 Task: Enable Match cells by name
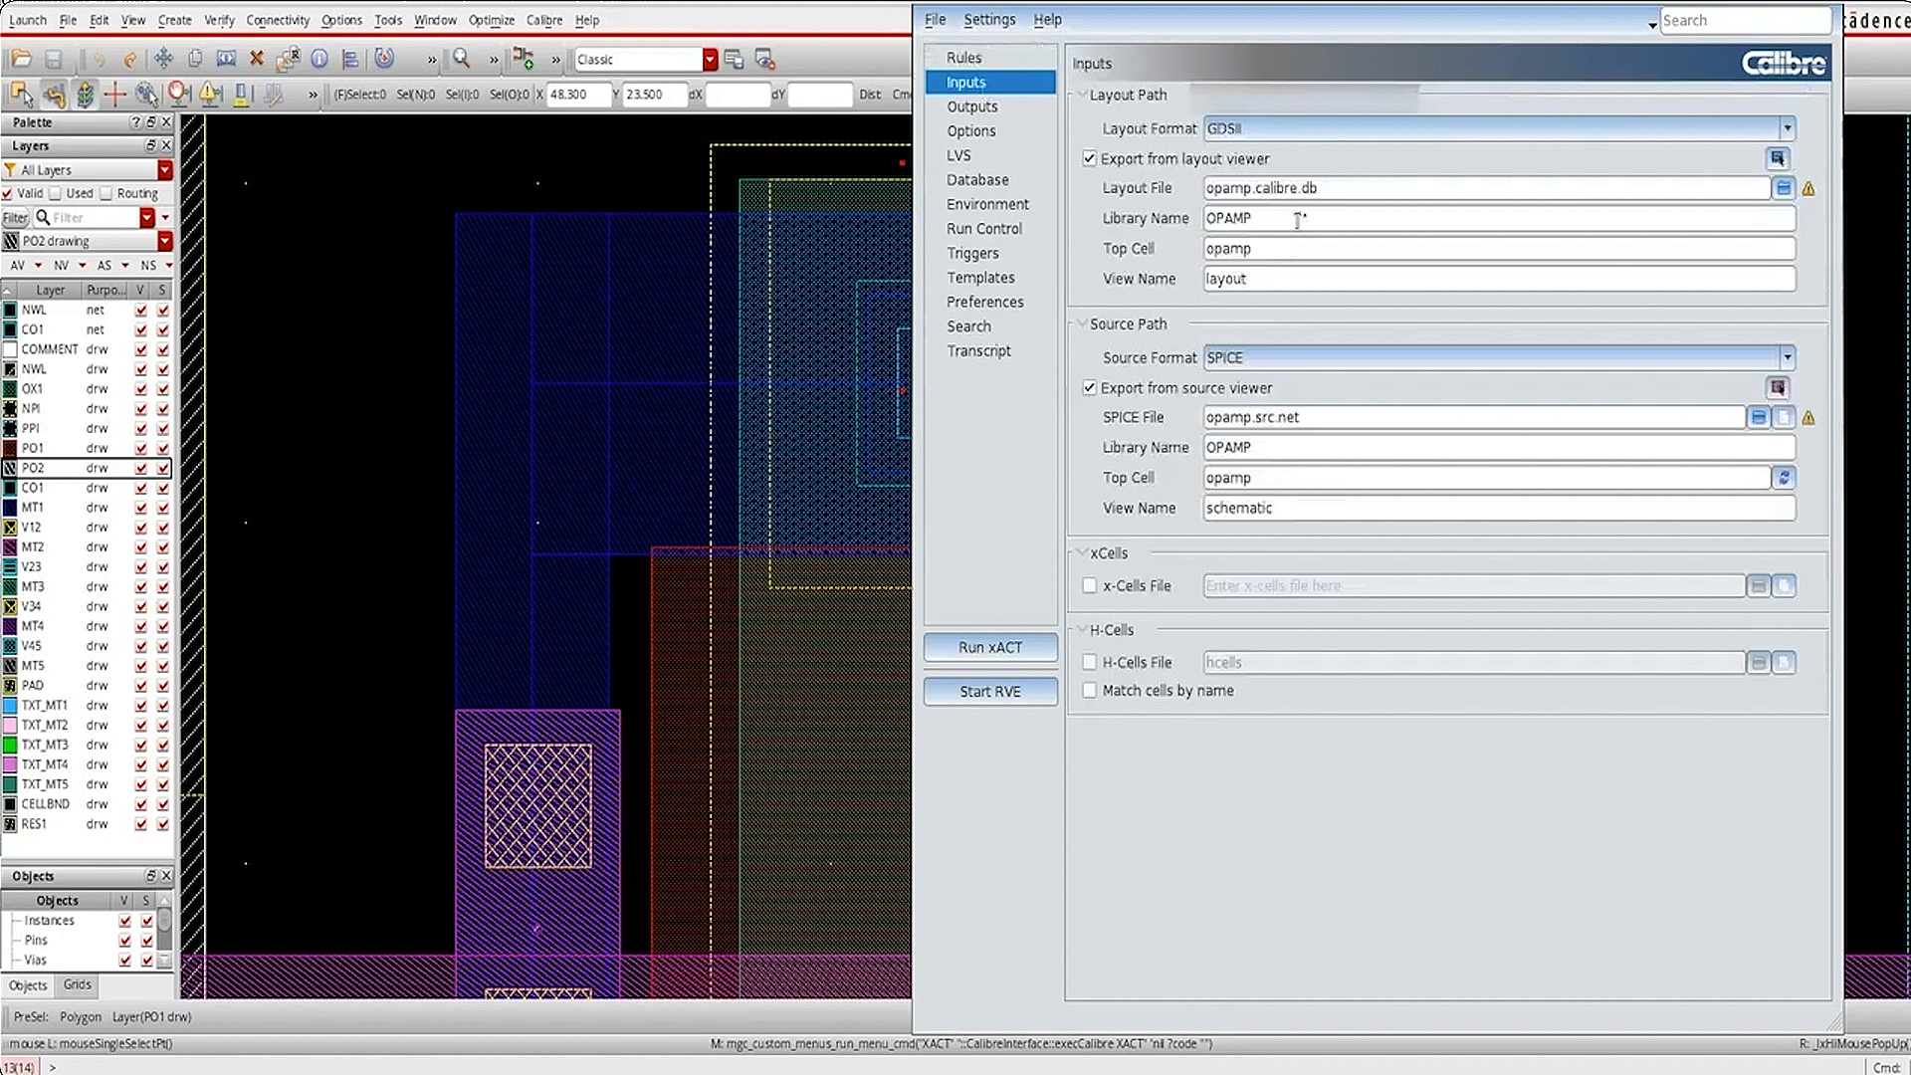tap(1090, 690)
